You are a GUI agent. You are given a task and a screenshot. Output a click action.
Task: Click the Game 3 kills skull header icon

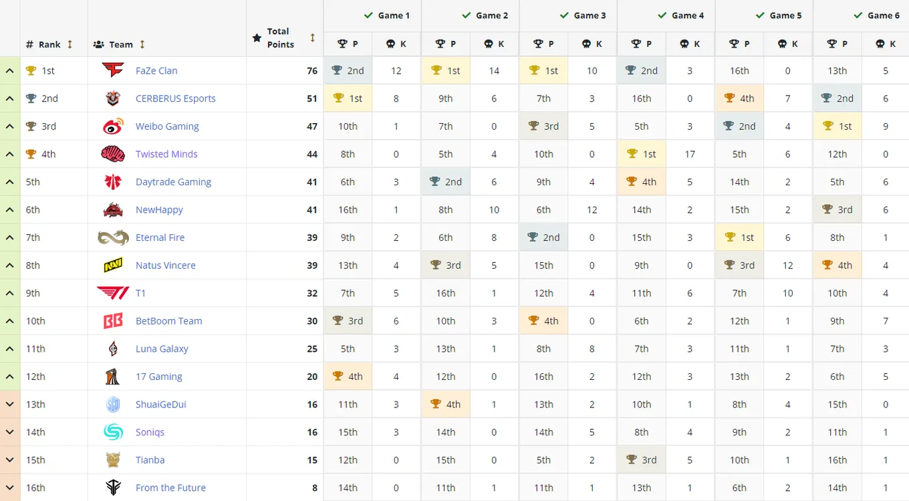pos(587,43)
